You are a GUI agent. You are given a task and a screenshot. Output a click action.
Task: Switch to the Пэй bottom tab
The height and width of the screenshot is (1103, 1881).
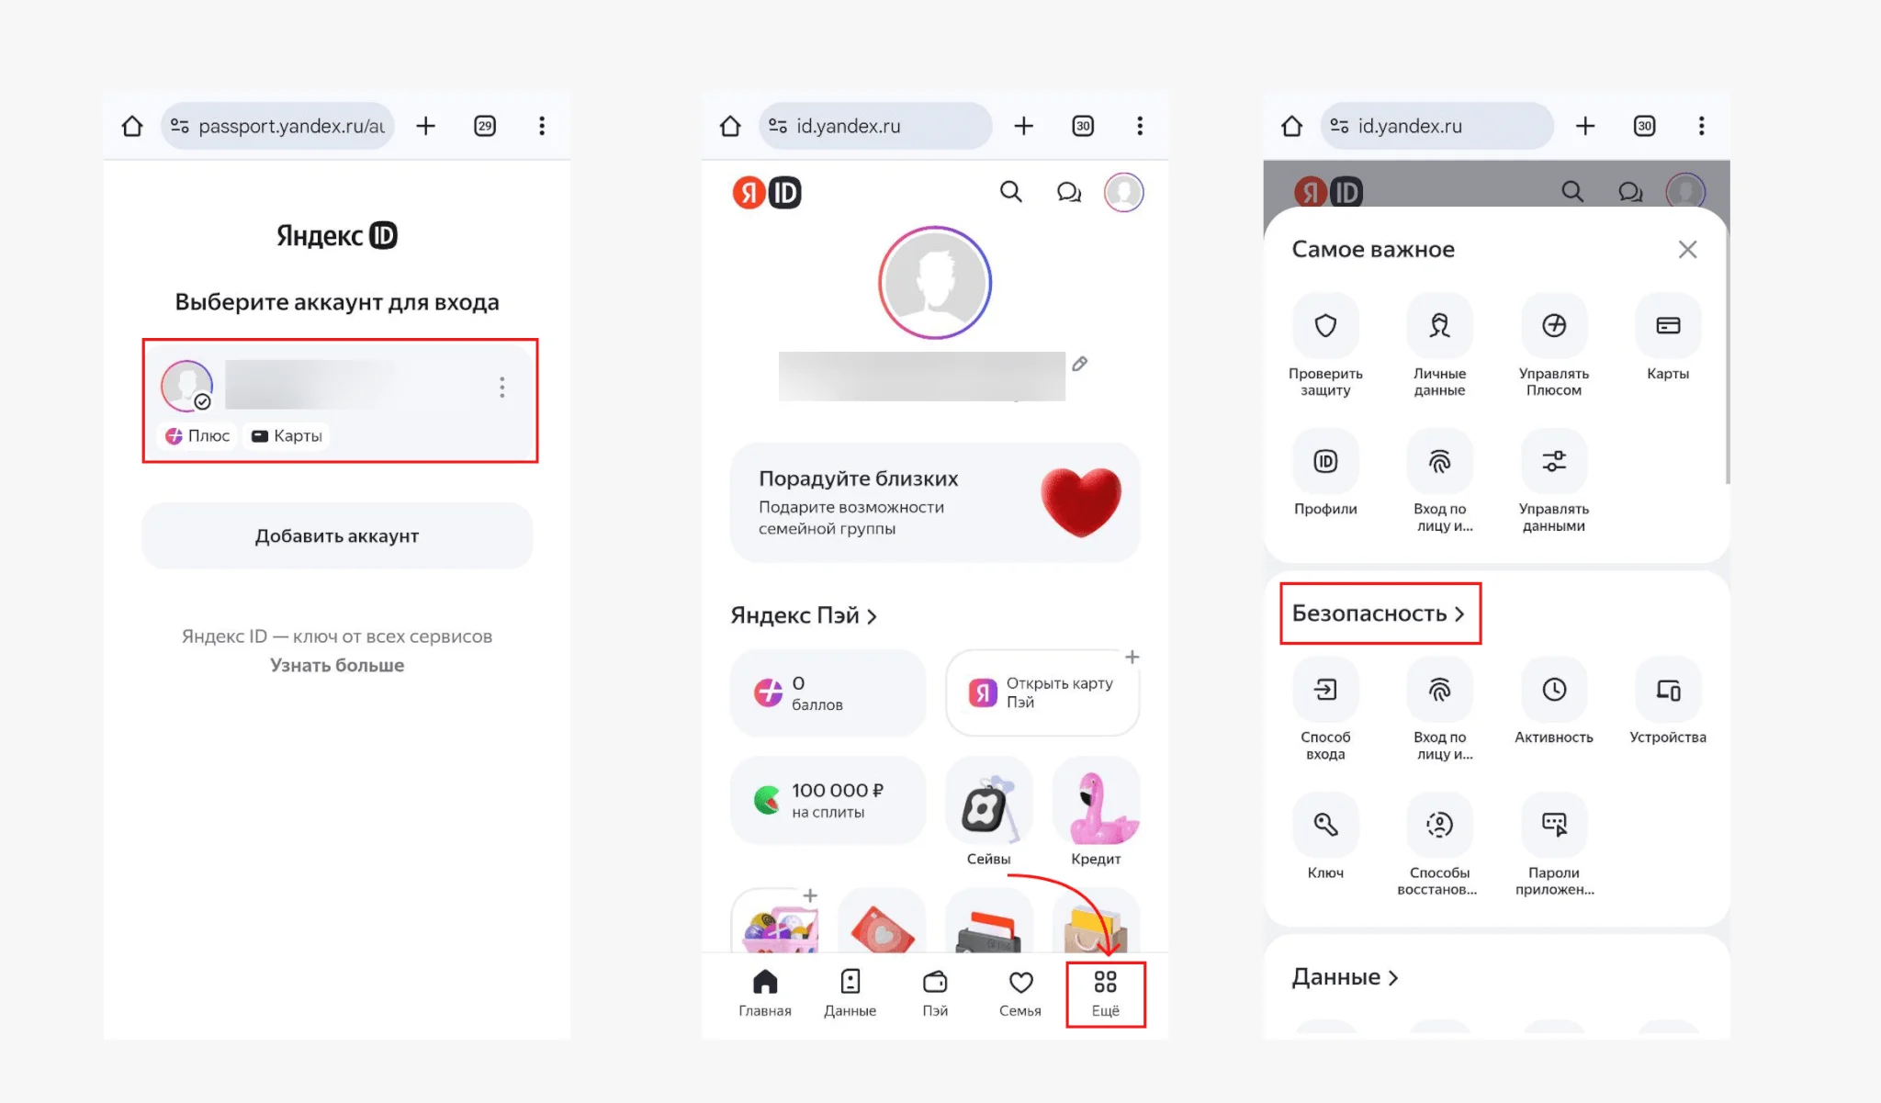coord(935,995)
